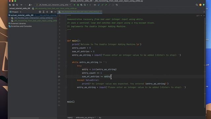Click the profiler run icon
The image size is (211, 119).
[85, 5]
